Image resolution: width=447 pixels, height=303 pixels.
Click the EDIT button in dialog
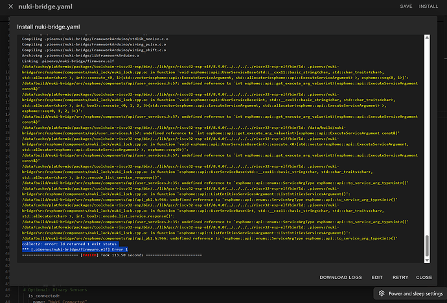pos(377,277)
